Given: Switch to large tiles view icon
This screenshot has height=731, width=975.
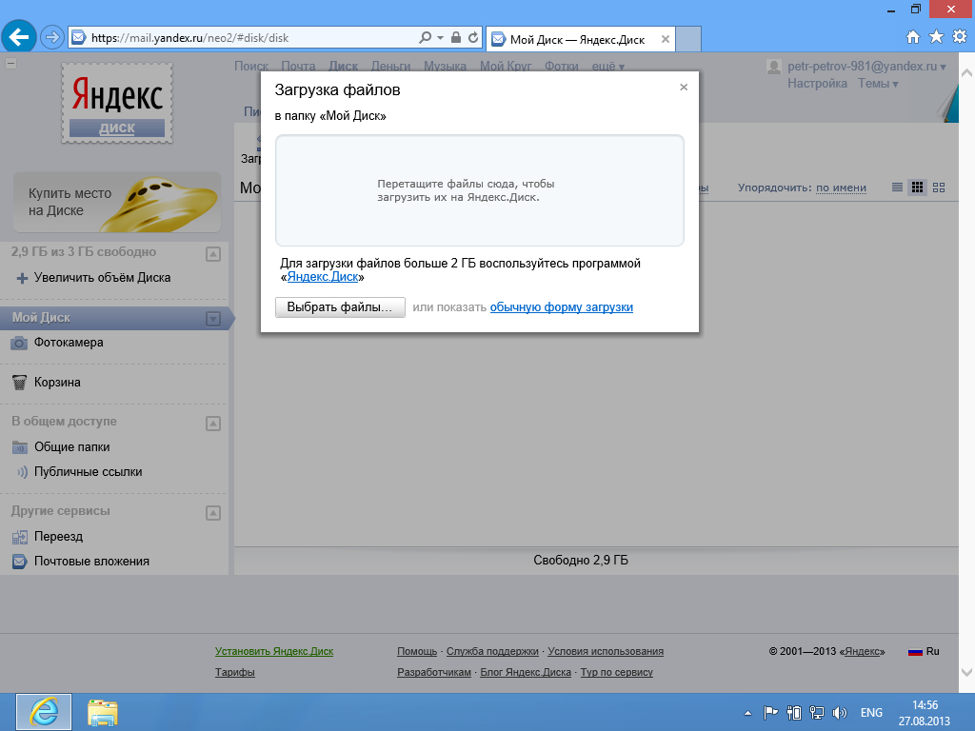Looking at the screenshot, I should click(x=939, y=188).
